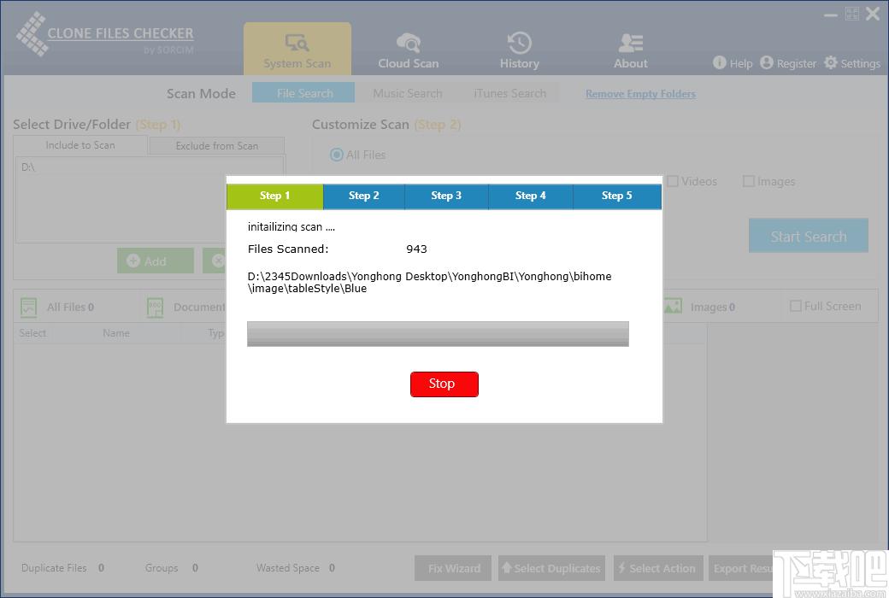
Task: Open the Remove Empty Folders link
Action: (640, 94)
